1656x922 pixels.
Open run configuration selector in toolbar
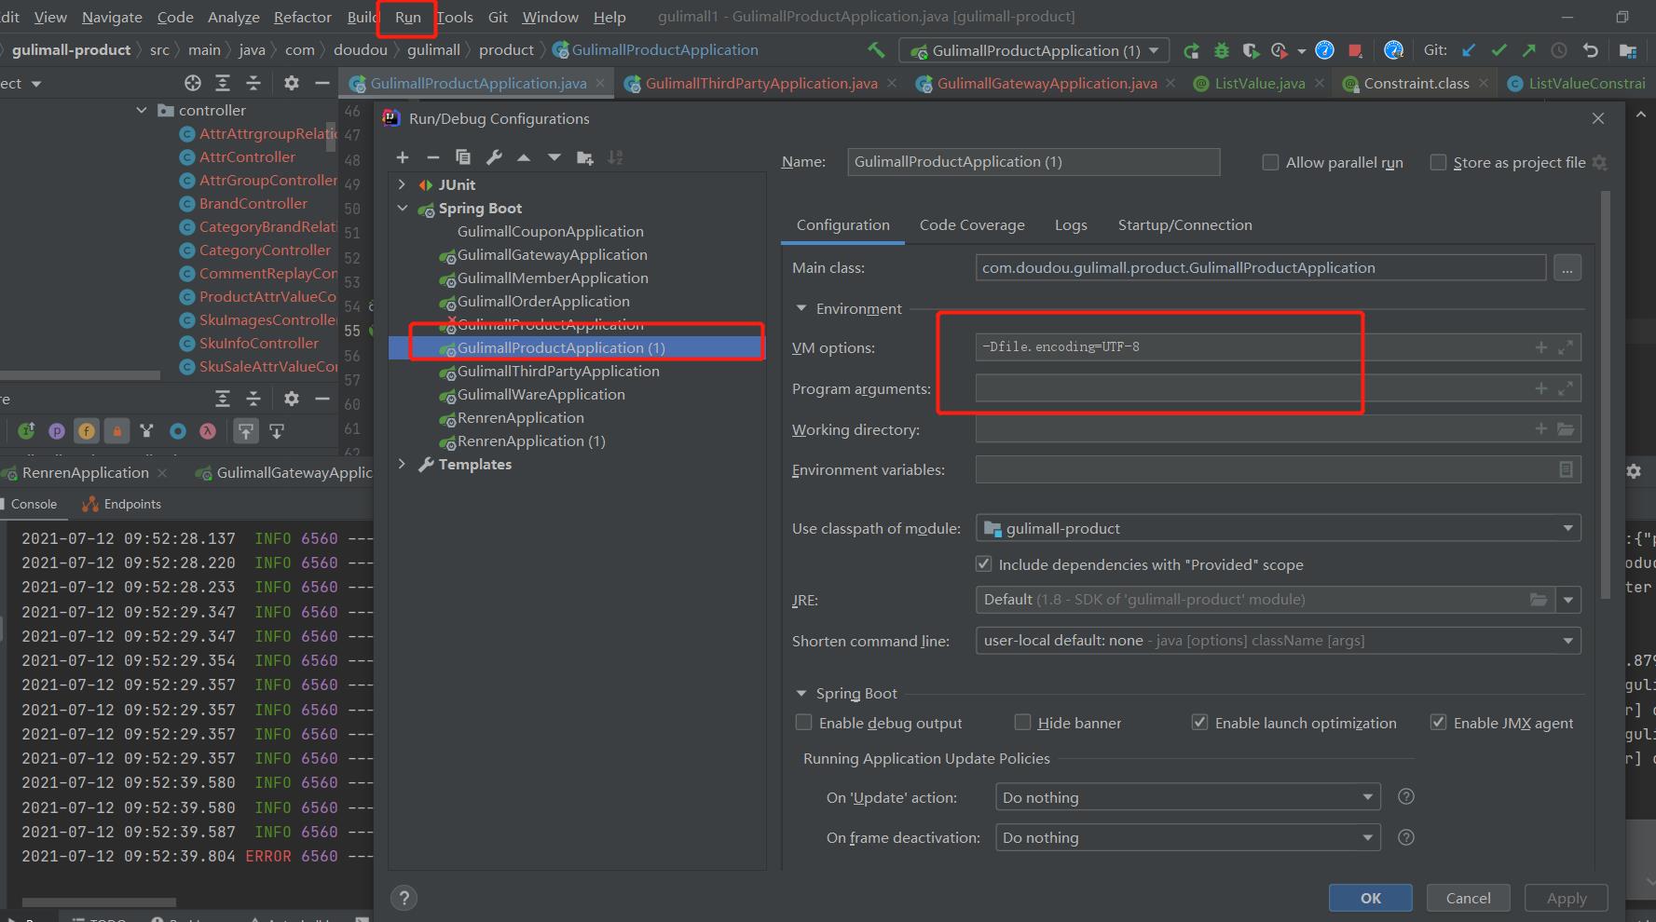pyautogui.click(x=1034, y=50)
